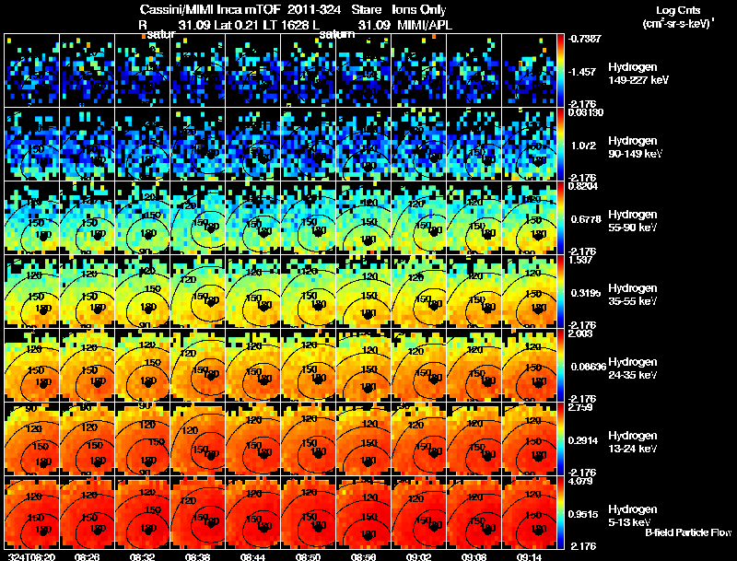Click the Hydrogen 55-90 keV panel at 08:20
737x561 pixels.
[x=32, y=218]
